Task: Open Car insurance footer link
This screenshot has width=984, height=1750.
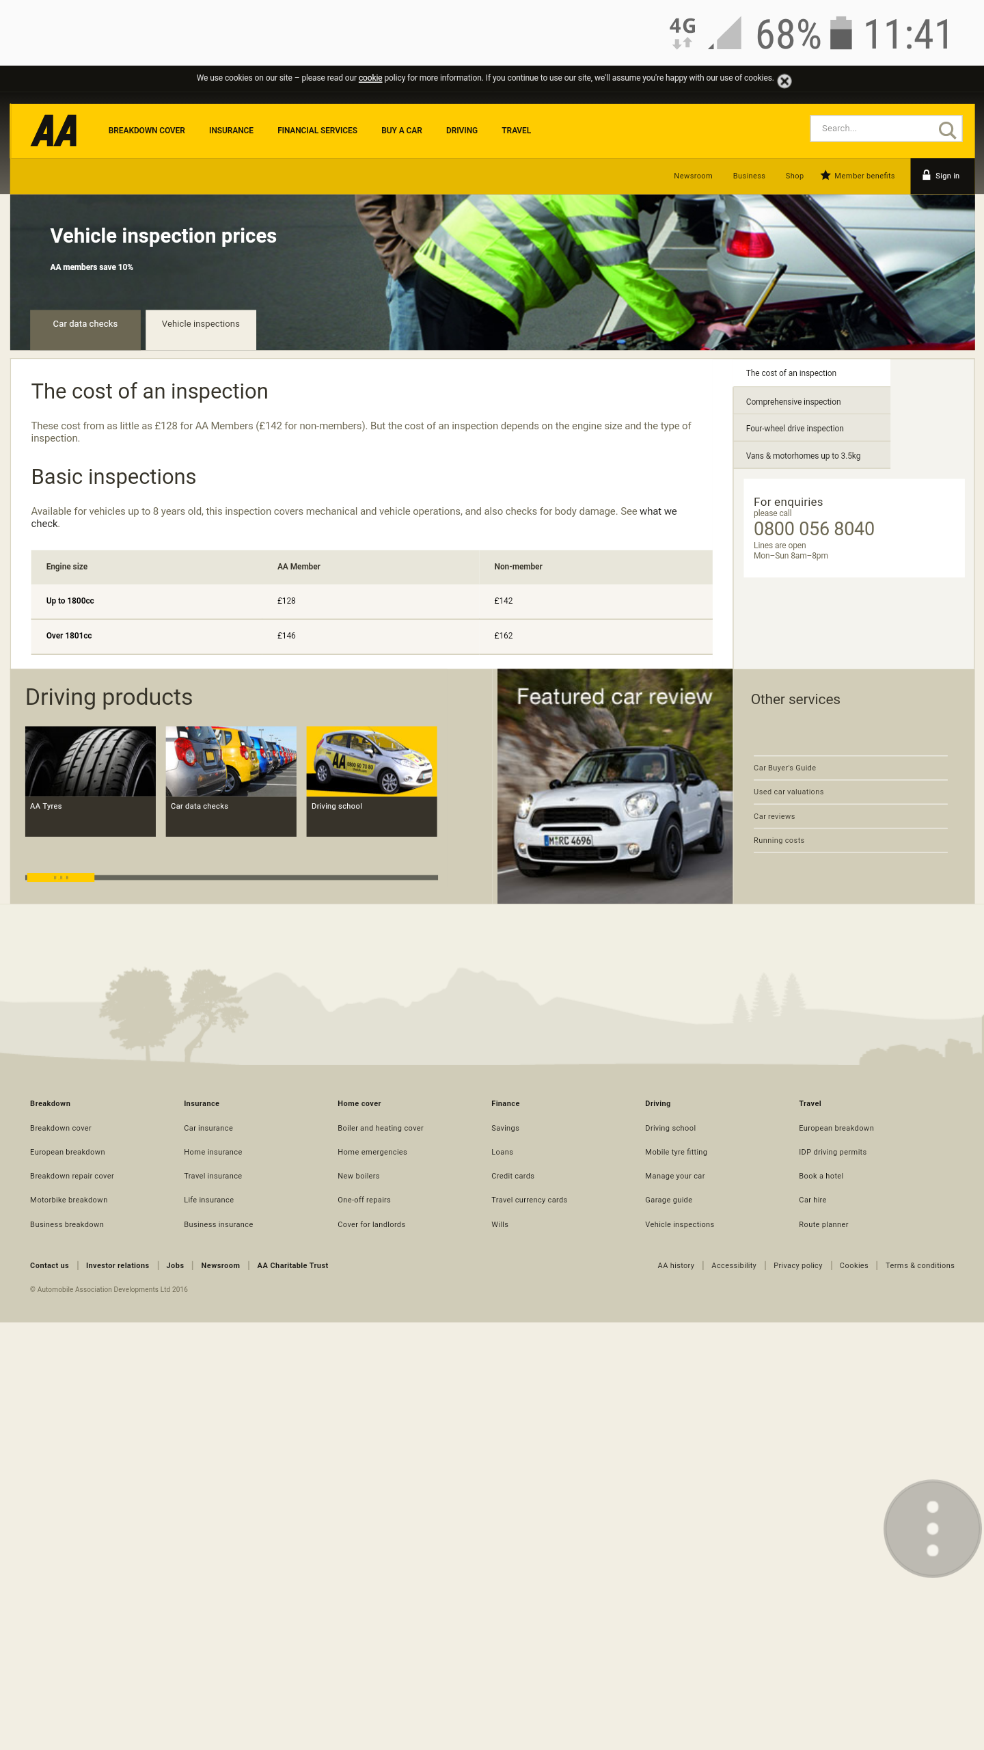Action: [208, 1129]
